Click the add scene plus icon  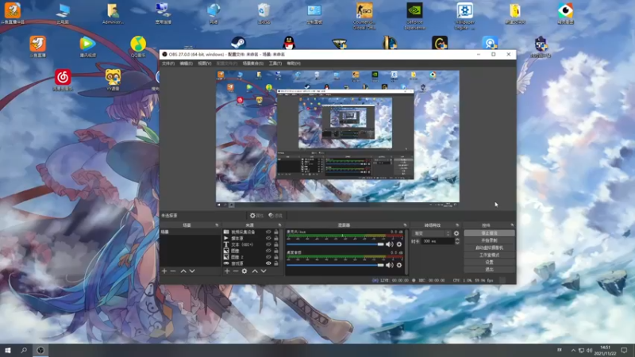pos(164,271)
